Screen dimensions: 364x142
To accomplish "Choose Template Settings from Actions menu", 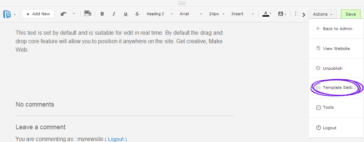I will tap(336, 87).
